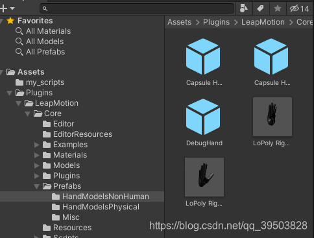Screen dimensions: 314x238
Task: Open the create asset dropdown arrow
Action: 12,8
